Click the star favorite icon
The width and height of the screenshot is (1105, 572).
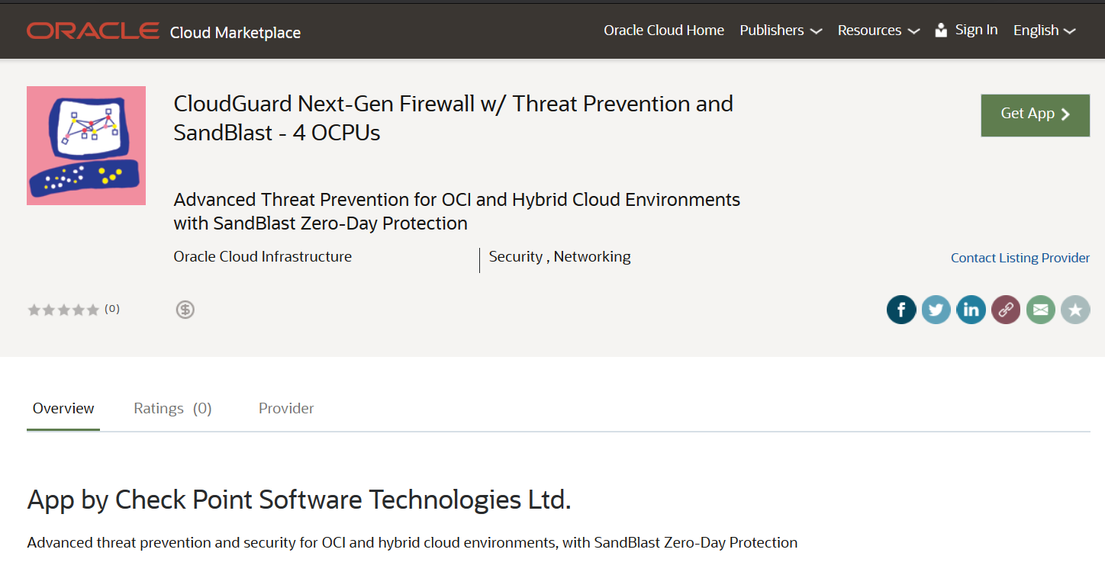click(x=1075, y=310)
